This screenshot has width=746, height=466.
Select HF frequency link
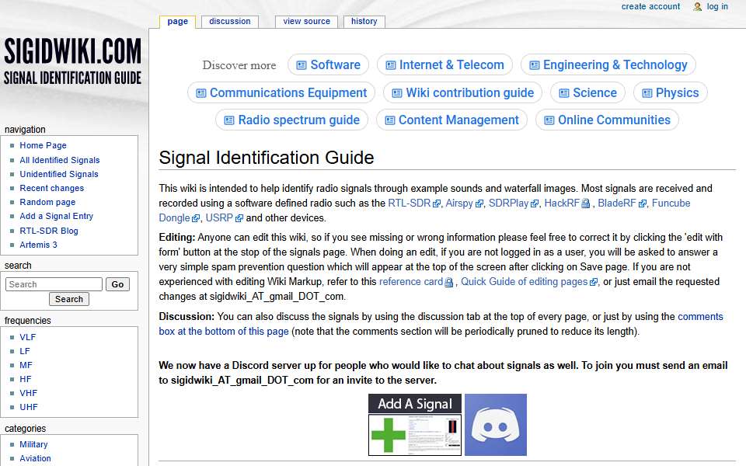pyautogui.click(x=25, y=380)
